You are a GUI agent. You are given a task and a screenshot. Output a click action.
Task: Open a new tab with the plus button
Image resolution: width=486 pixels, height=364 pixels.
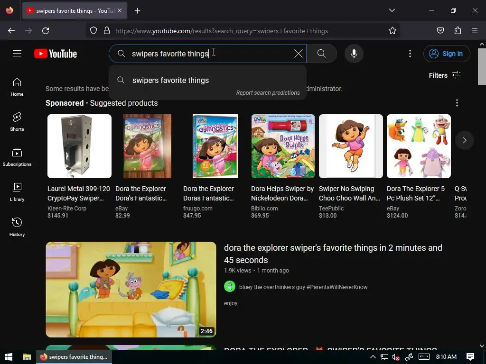137,11
